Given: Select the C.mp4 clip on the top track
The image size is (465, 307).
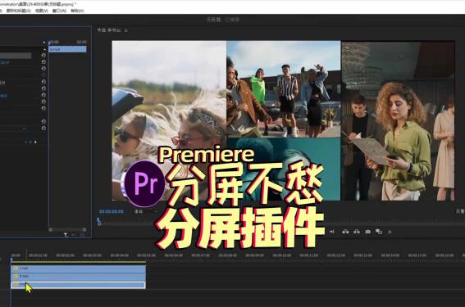Looking at the screenshot, I should coord(78,269).
